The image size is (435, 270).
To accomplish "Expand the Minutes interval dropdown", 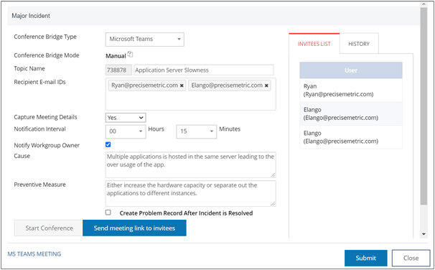I will point(197,131).
